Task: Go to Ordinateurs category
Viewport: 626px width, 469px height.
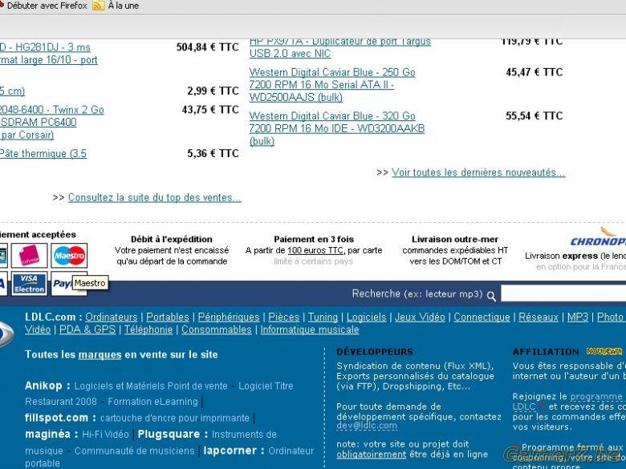Action: click(112, 317)
